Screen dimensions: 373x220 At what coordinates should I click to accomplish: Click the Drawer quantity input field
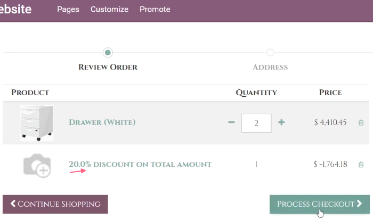click(256, 123)
